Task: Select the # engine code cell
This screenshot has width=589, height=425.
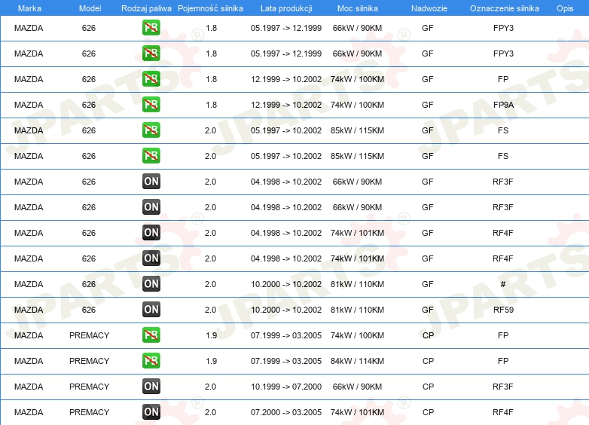Action: point(503,284)
